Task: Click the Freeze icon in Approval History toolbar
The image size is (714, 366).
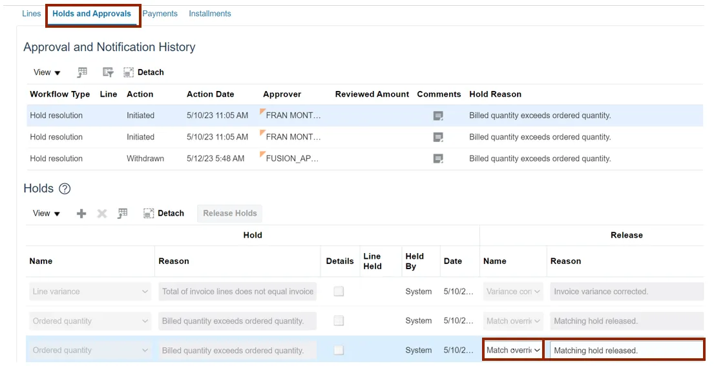Action: [82, 72]
